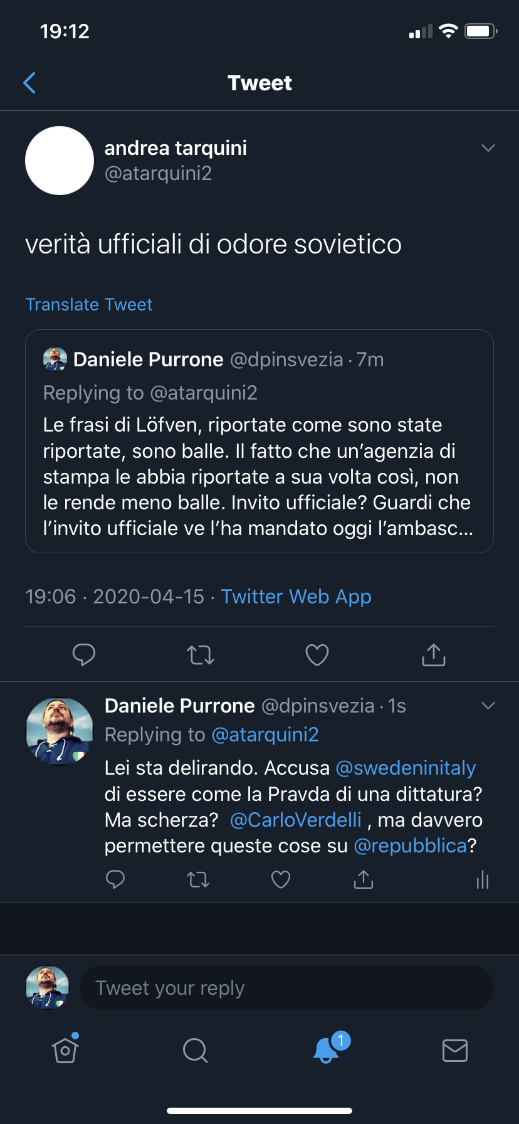This screenshot has height=1124, width=519.
Task: Open the Twitter Web App source link
Action: tap(296, 596)
